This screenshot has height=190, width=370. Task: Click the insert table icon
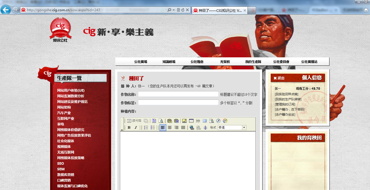click(191, 121)
